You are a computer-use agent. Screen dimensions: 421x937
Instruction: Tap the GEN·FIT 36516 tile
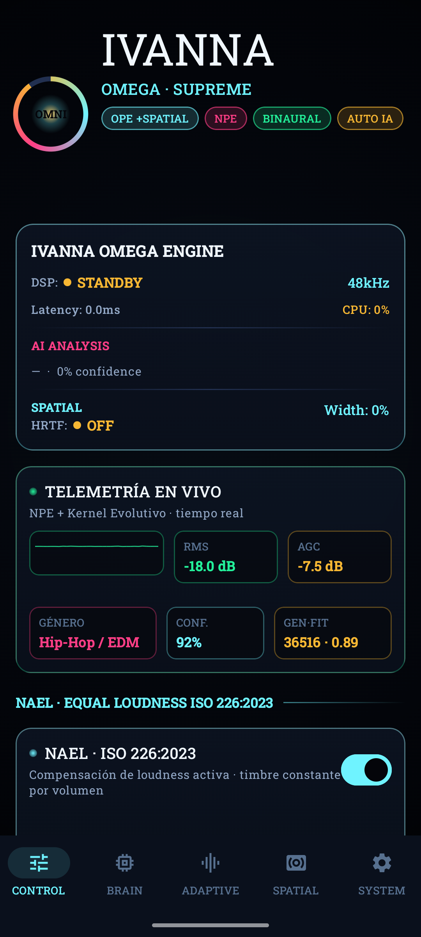(x=333, y=633)
